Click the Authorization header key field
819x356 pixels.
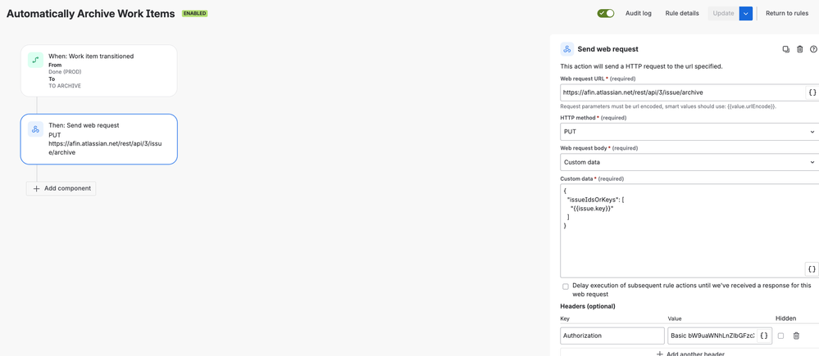612,336
